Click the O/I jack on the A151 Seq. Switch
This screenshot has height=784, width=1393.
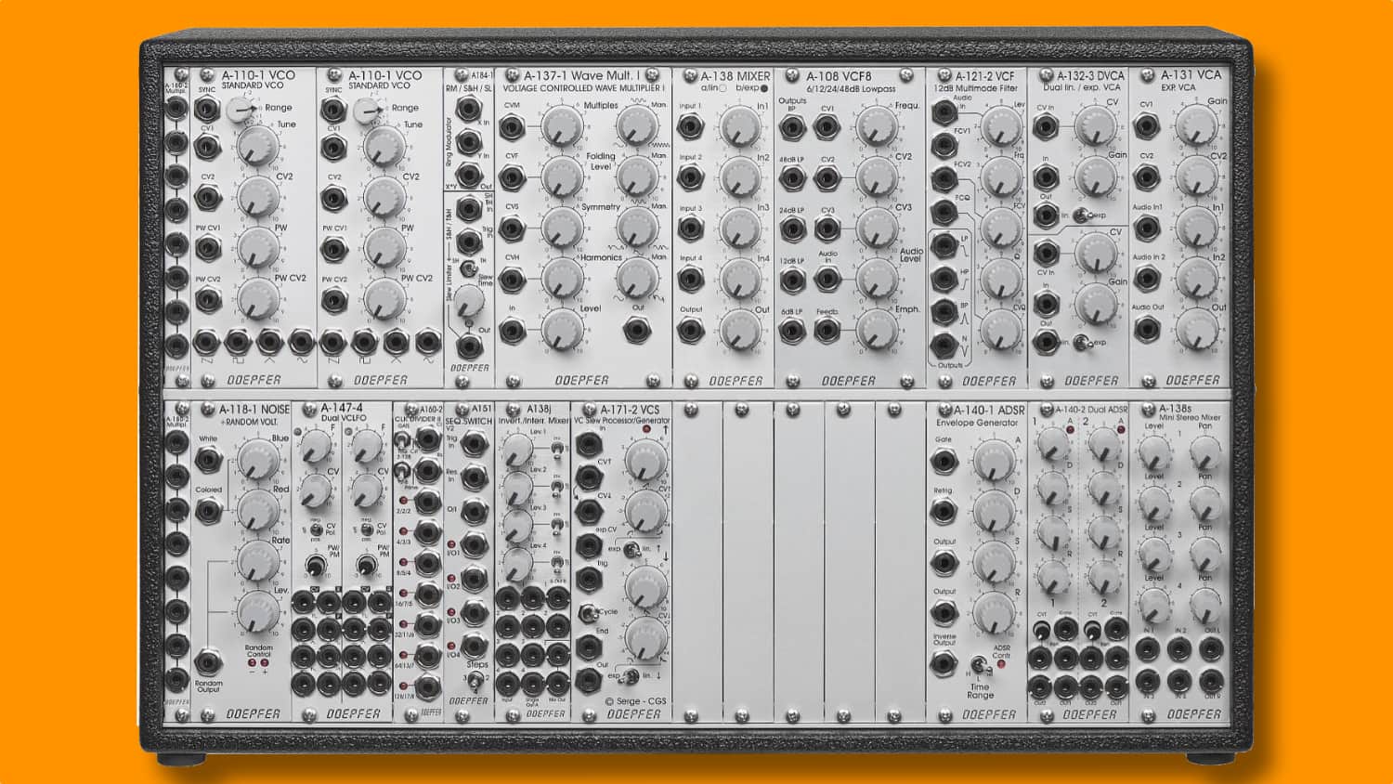pos(475,510)
